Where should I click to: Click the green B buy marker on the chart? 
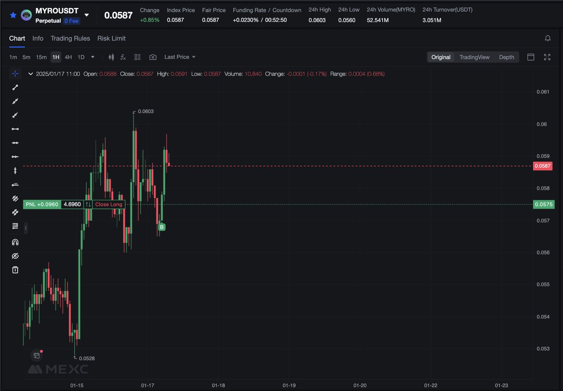tap(162, 227)
